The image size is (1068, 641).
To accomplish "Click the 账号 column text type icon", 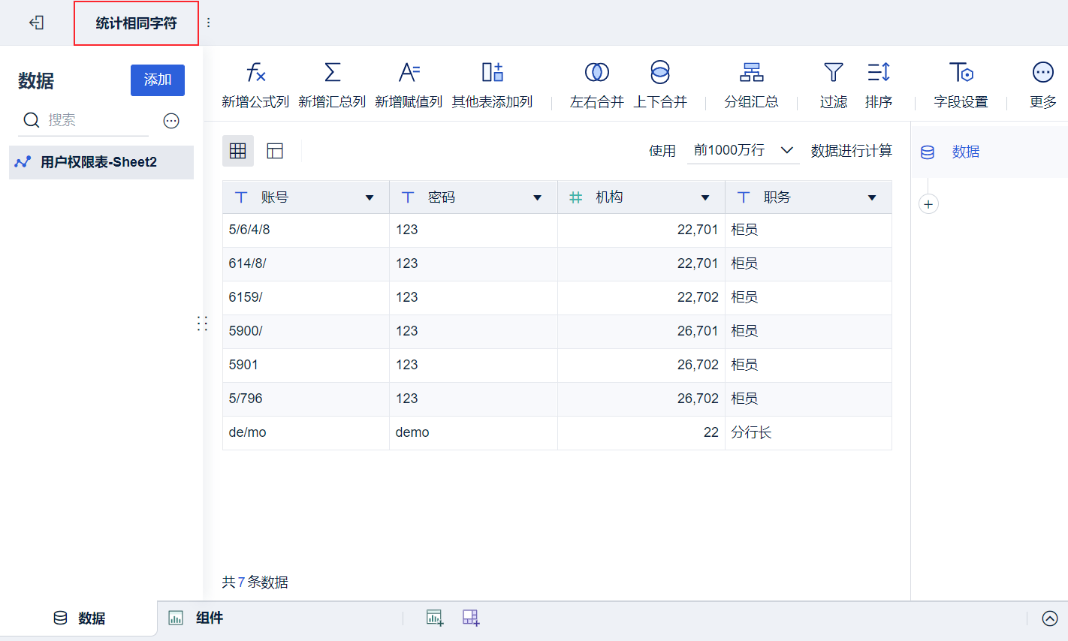I will pos(241,197).
